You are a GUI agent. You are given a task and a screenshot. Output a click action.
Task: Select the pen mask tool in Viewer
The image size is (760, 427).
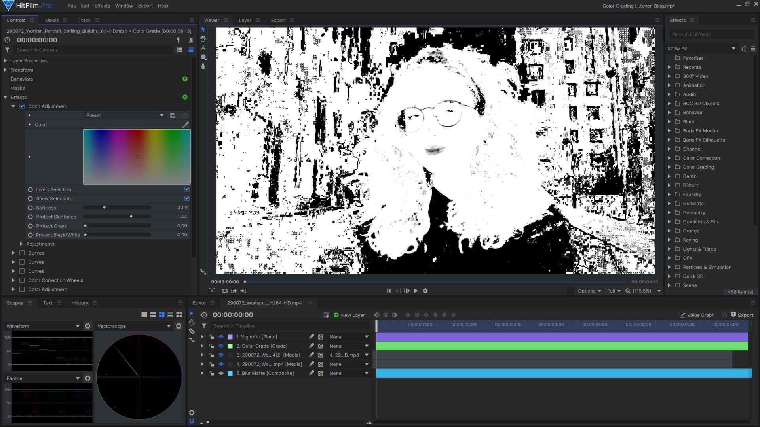point(203,66)
